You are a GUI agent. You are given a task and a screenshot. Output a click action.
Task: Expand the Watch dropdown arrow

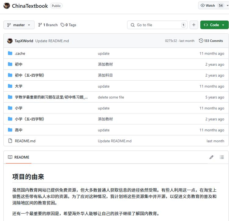[227, 6]
